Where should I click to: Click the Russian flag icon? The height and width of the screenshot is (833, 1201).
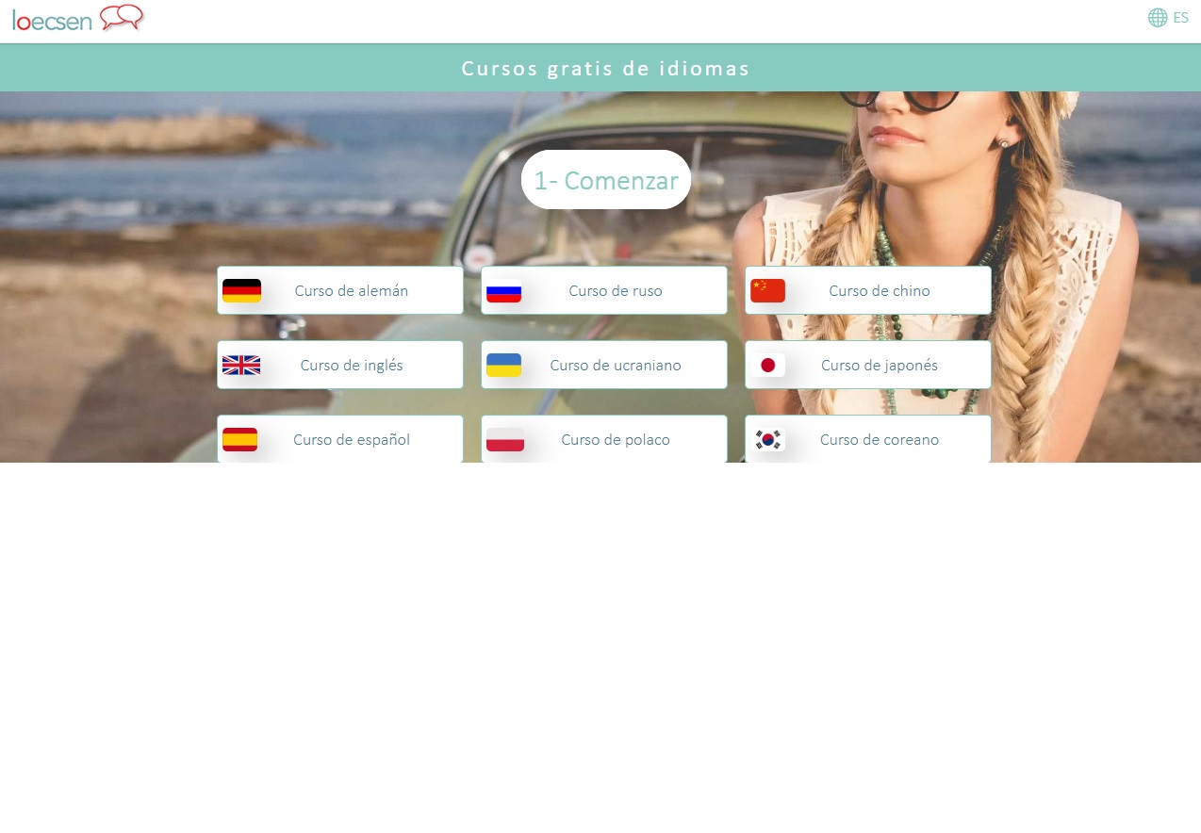pyautogui.click(x=503, y=291)
